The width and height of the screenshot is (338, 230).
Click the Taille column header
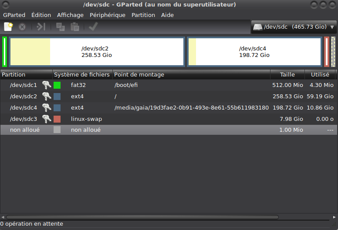tap(287, 75)
